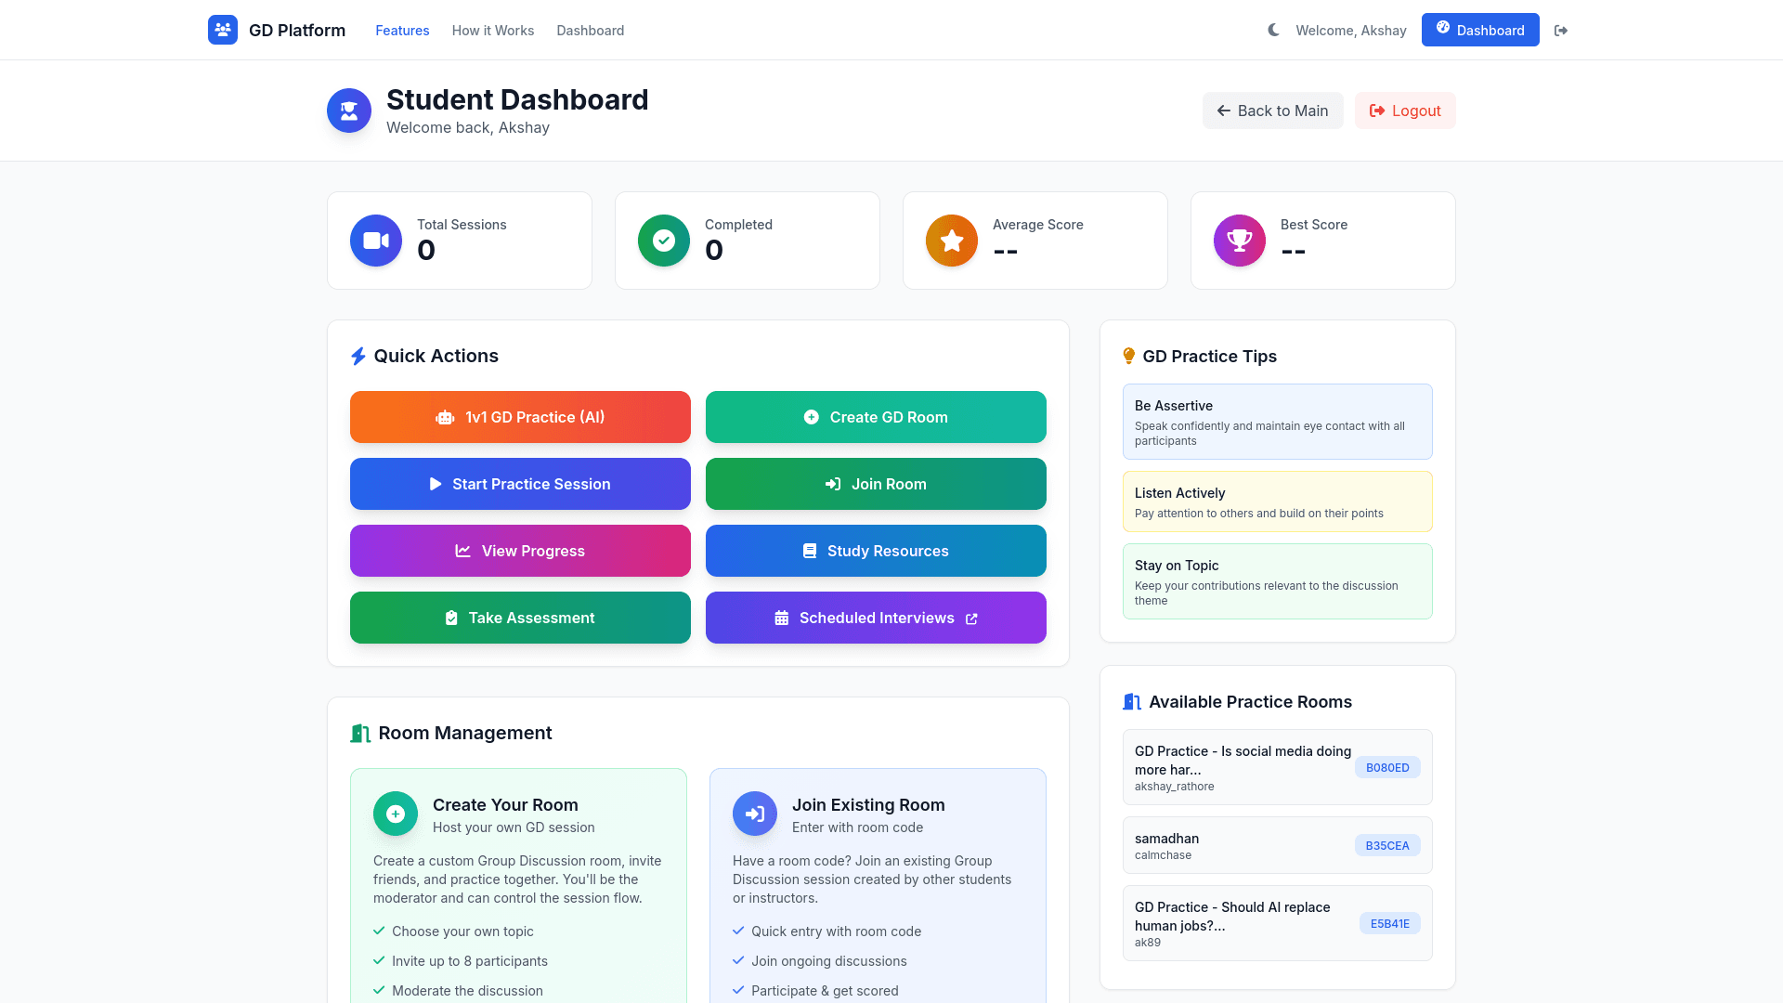Click the sign-out icon in top navbar
Viewport: 1783px width, 1003px height.
point(1561,31)
